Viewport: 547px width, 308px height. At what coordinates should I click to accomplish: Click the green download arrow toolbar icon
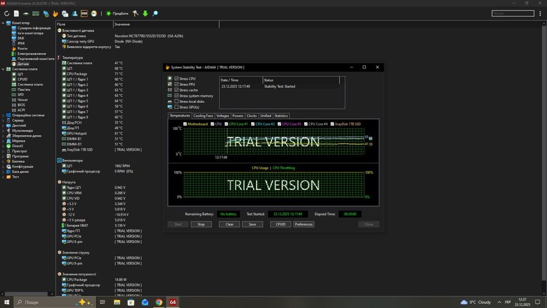(145, 13)
